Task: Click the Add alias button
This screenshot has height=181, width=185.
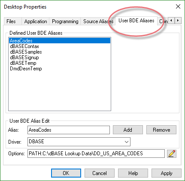Action: tap(128, 130)
